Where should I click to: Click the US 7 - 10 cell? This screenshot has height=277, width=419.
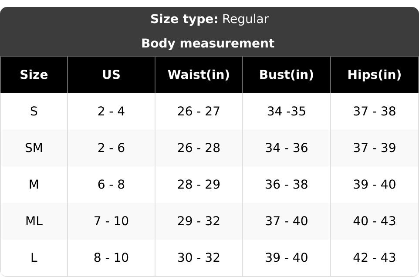(x=111, y=221)
